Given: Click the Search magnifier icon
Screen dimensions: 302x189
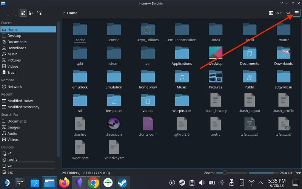Looking at the screenshot, I should pyautogui.click(x=288, y=13).
